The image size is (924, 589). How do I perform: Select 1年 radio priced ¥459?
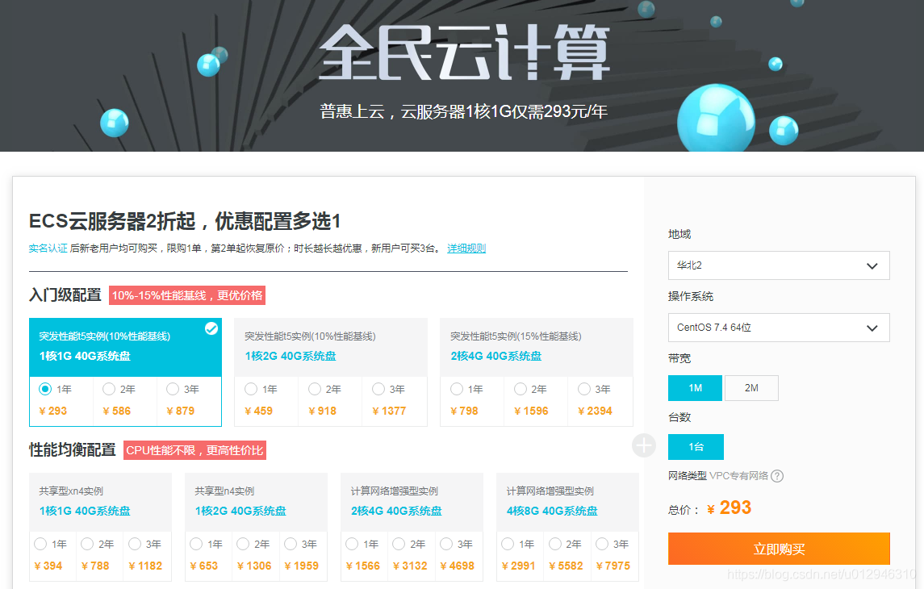point(250,389)
